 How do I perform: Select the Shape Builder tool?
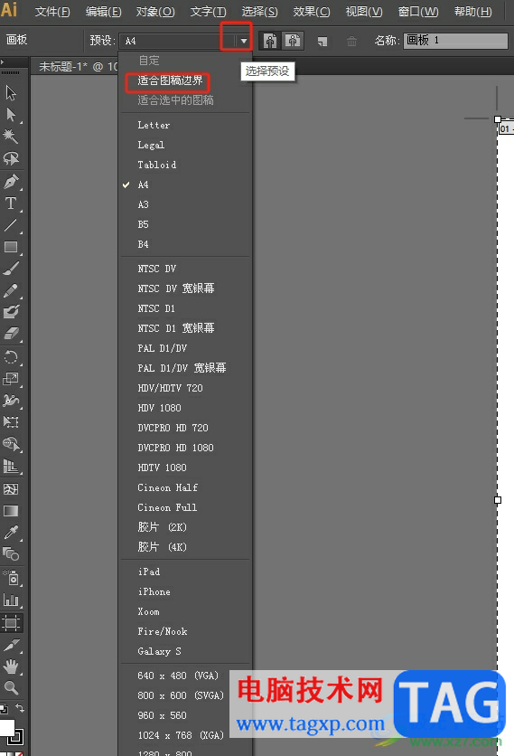click(11, 444)
